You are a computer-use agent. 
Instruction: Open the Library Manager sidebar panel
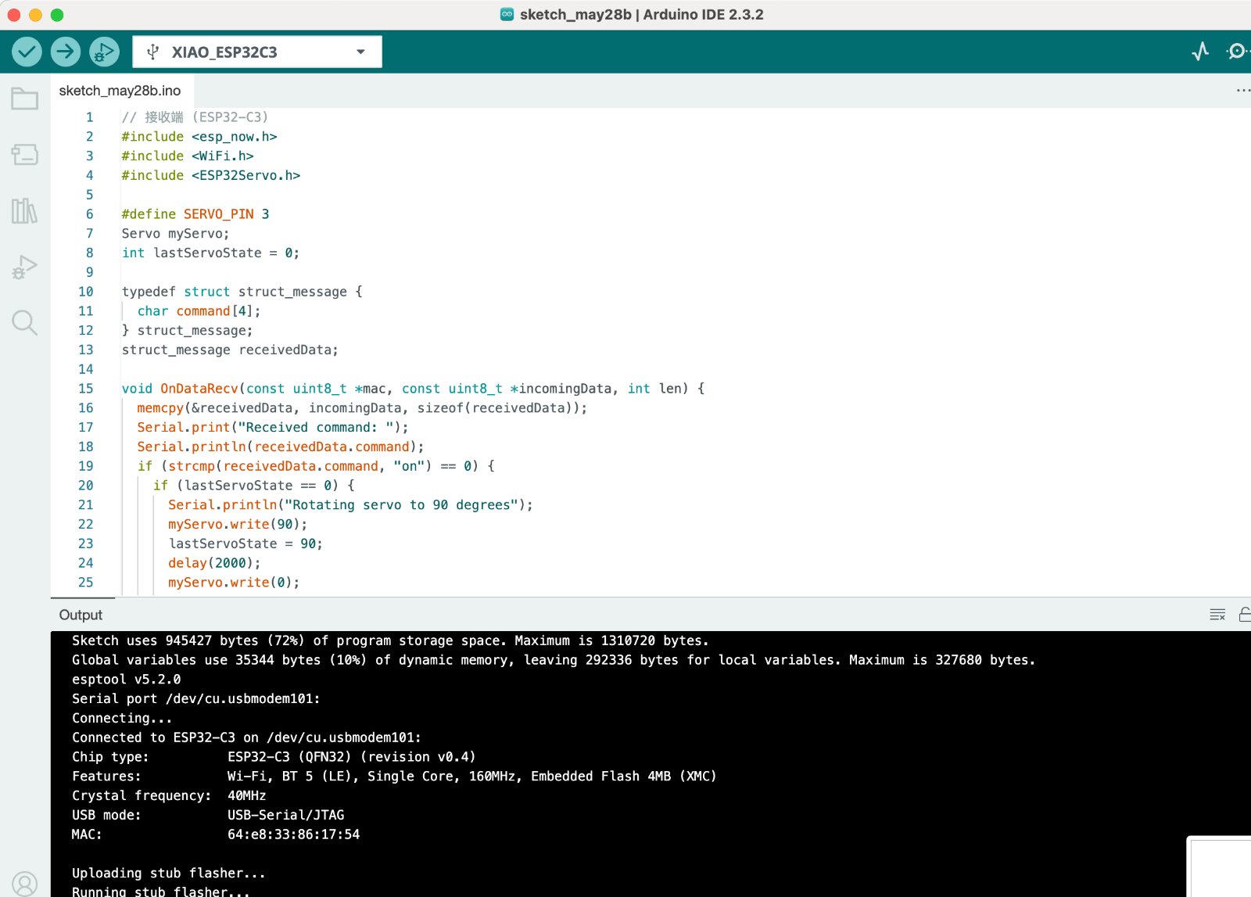tap(25, 210)
